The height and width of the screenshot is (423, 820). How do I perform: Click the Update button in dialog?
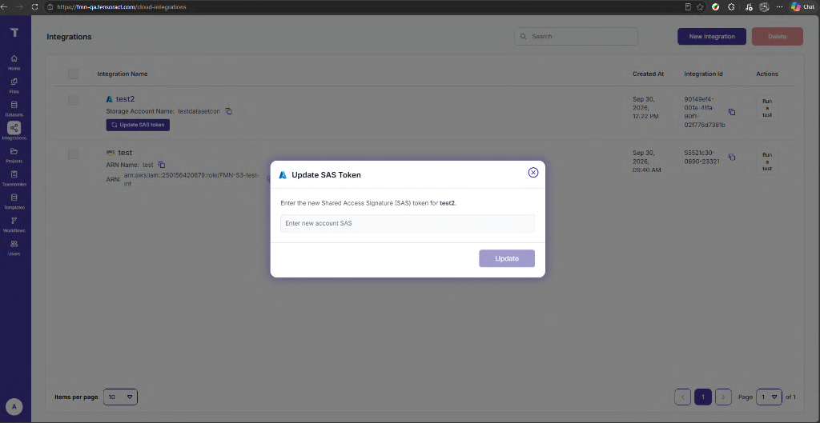507,258
